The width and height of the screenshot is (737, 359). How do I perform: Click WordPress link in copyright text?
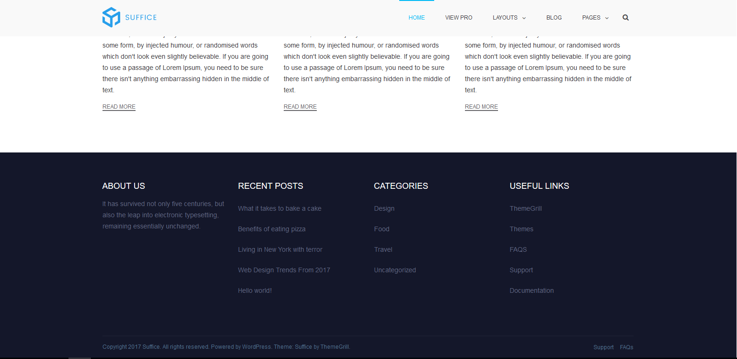click(256, 347)
